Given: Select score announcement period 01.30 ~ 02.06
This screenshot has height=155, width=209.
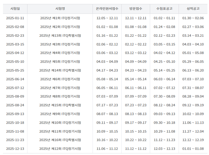Looking at the screenshot, I should [x=193, y=18].
